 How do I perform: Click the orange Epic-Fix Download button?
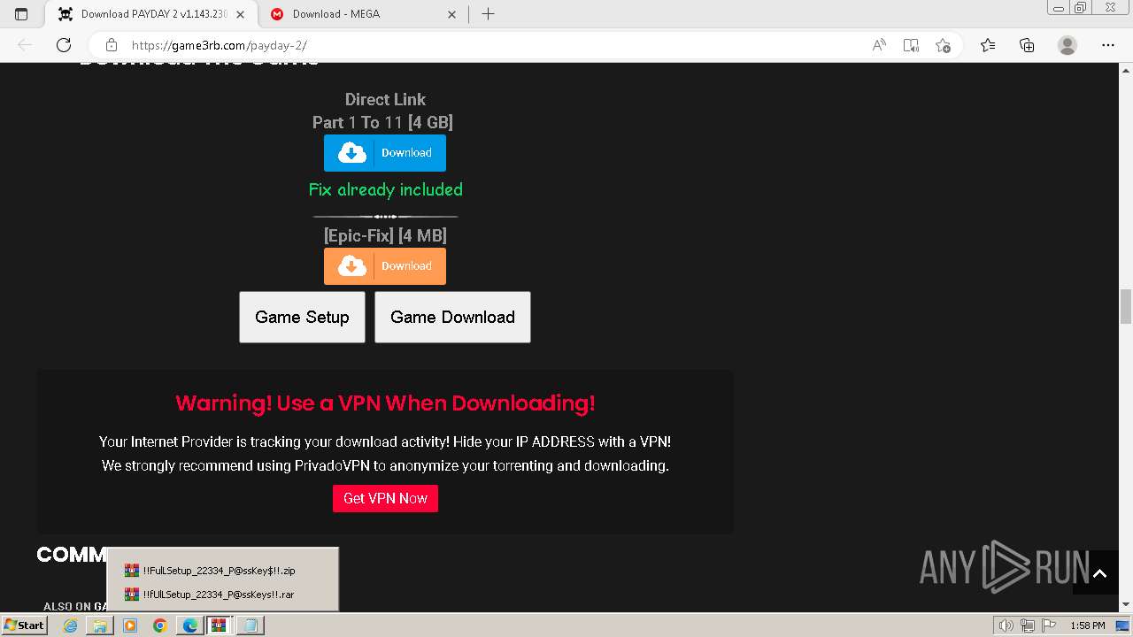coord(385,266)
